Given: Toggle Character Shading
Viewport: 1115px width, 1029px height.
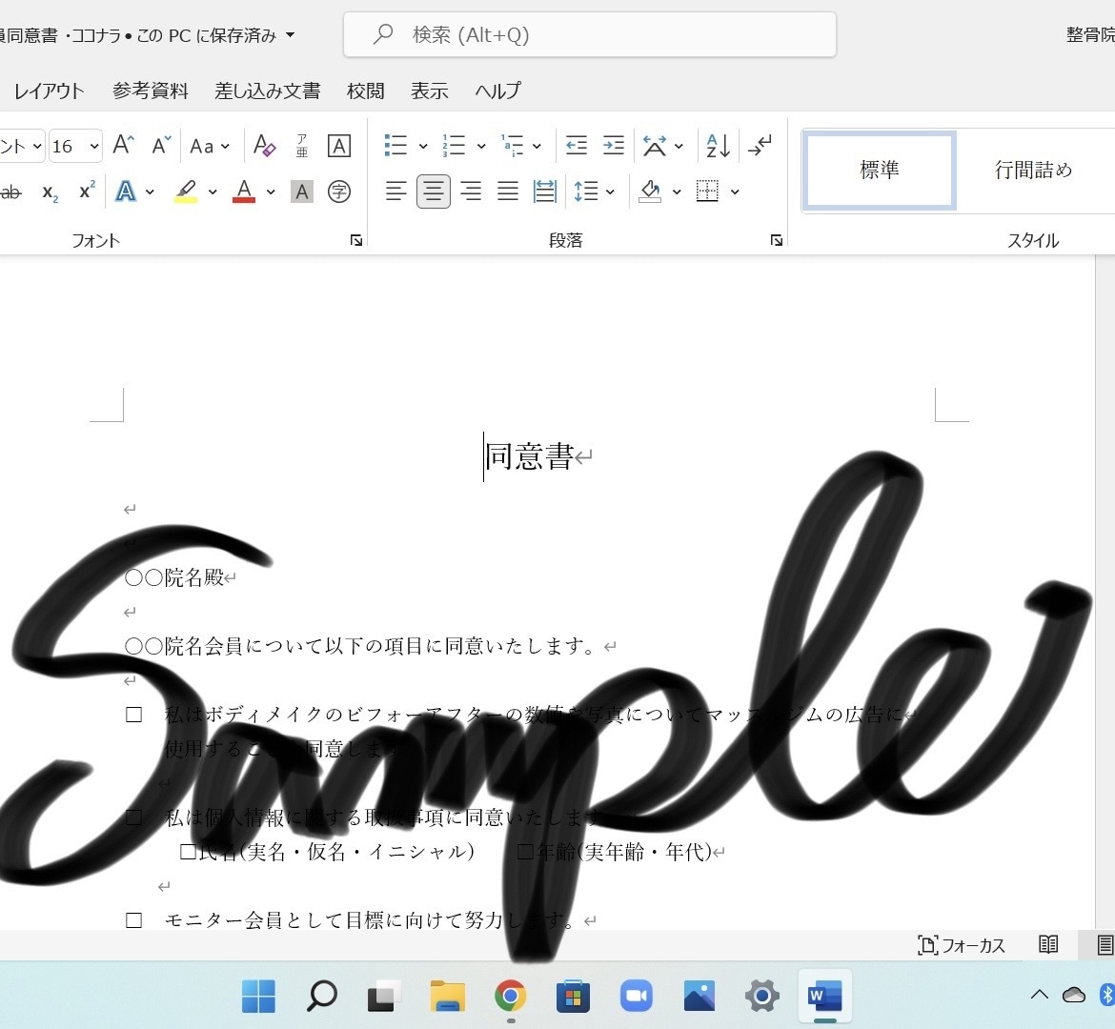Looking at the screenshot, I should [302, 192].
